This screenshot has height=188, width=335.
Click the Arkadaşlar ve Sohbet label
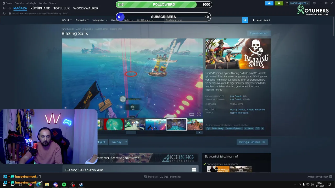coord(318,177)
